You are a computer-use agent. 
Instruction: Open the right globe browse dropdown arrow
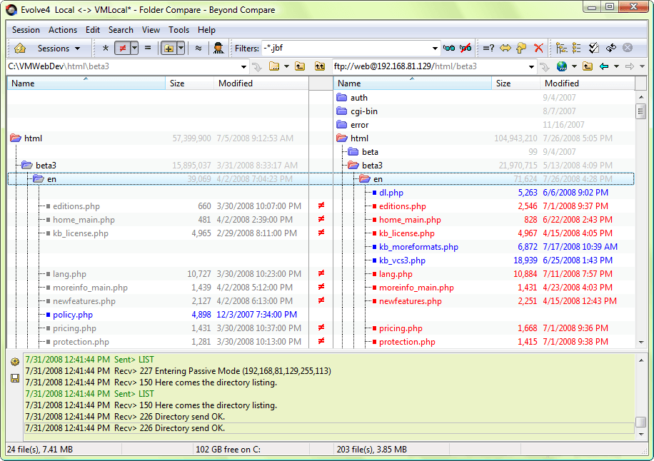point(574,66)
